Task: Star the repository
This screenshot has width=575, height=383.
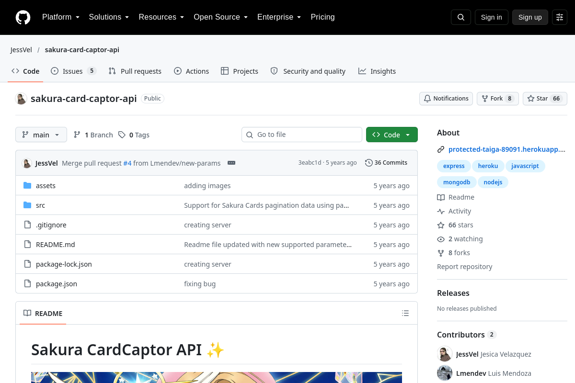Action: 545,99
